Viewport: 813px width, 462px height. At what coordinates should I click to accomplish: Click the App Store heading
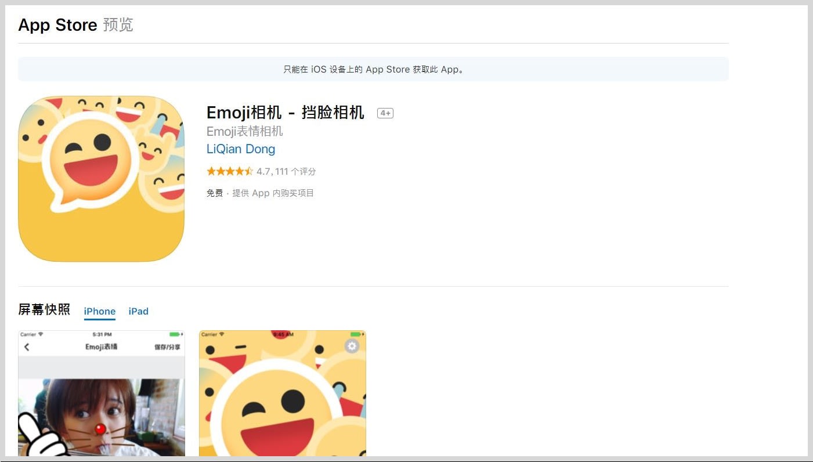coord(57,25)
